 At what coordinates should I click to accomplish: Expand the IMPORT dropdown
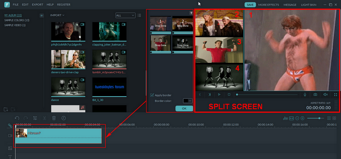[x=57, y=15]
